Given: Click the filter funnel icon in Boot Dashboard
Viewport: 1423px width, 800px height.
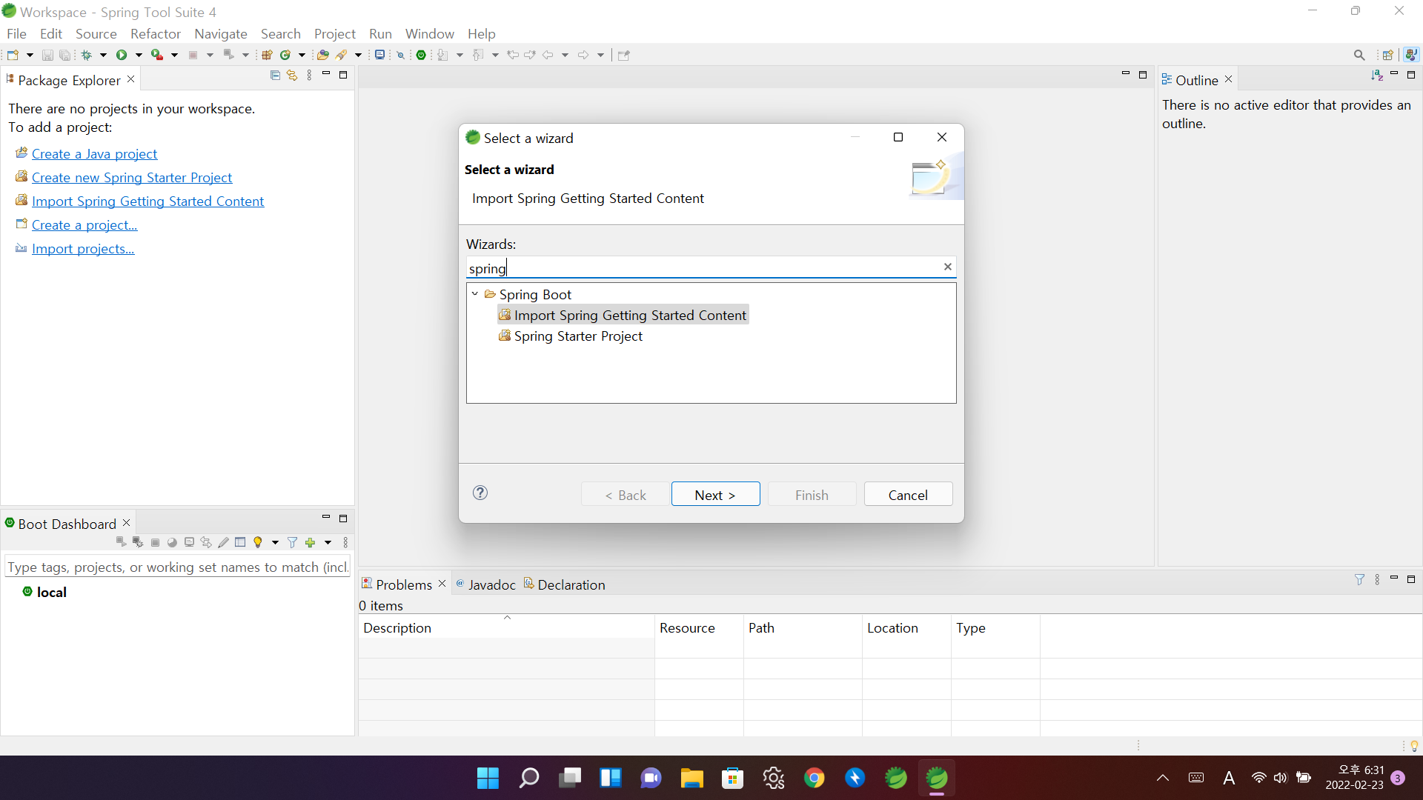Looking at the screenshot, I should click(x=292, y=542).
